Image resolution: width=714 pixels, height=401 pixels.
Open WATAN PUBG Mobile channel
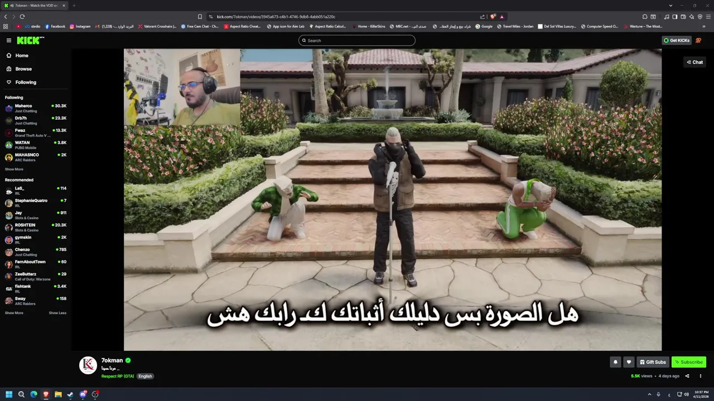click(x=36, y=145)
